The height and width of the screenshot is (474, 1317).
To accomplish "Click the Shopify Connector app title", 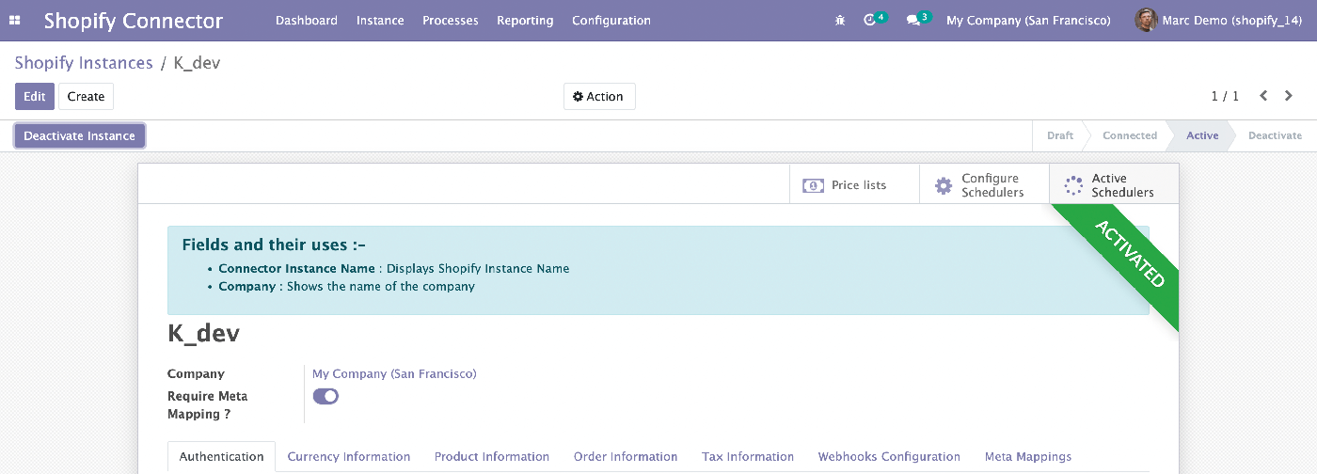I will point(134,20).
